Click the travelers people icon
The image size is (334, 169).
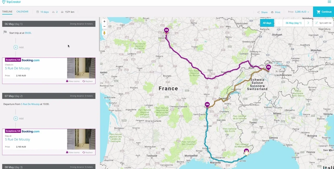(53, 12)
